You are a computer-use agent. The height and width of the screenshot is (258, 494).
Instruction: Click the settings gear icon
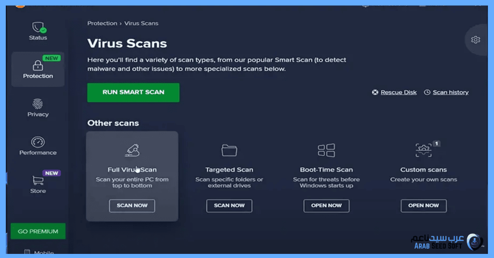pyautogui.click(x=475, y=40)
